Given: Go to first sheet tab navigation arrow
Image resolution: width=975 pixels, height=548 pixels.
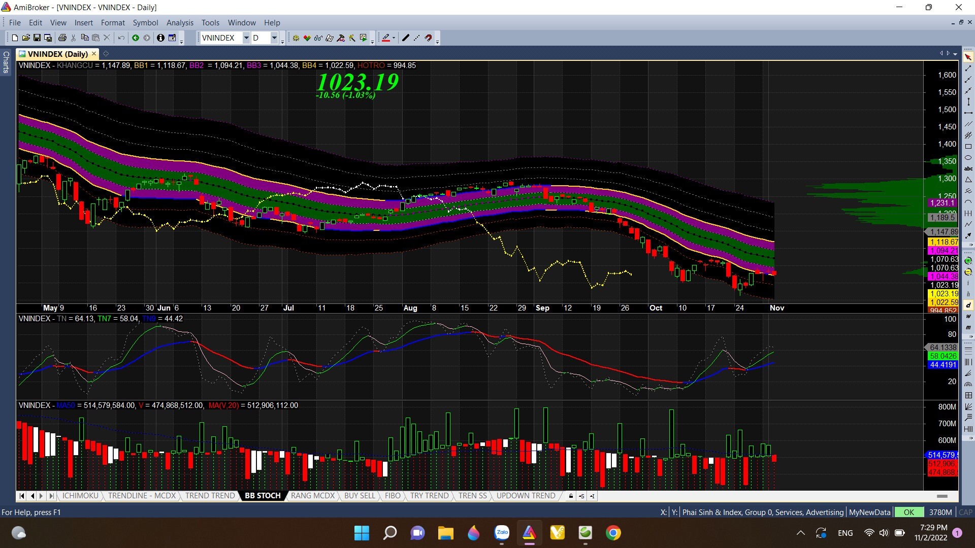Looking at the screenshot, I should tap(22, 496).
